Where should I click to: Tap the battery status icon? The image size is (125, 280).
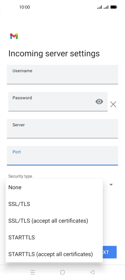113,7
